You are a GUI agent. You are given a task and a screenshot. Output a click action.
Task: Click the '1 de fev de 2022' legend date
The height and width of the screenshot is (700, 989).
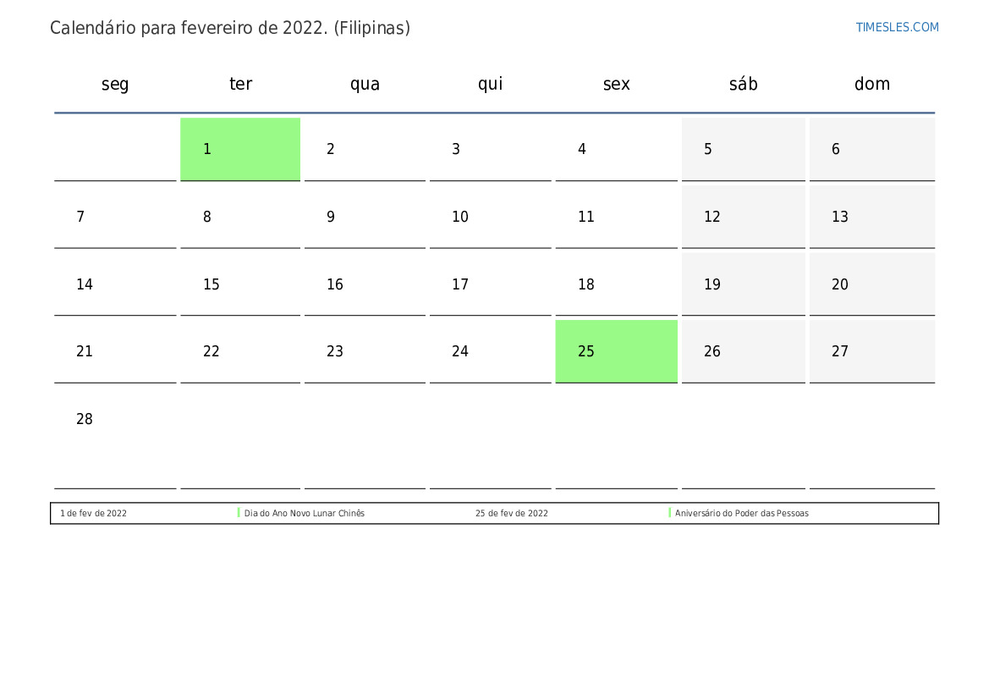[93, 514]
